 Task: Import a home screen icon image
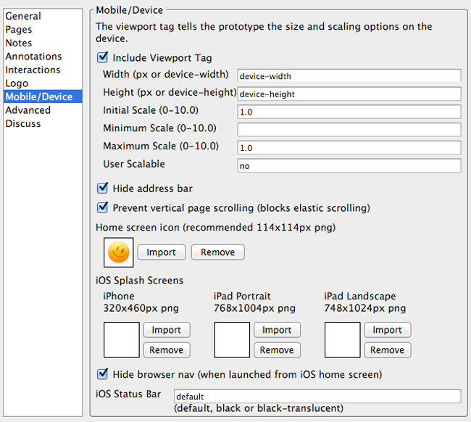point(161,252)
